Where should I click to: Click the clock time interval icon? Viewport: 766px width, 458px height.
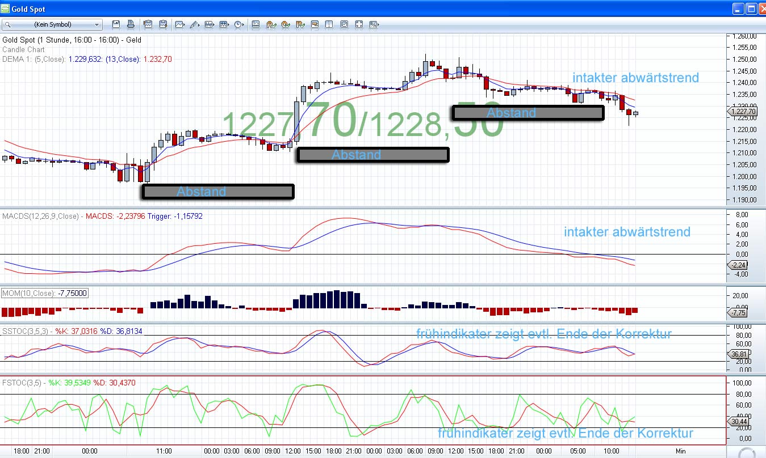point(238,24)
